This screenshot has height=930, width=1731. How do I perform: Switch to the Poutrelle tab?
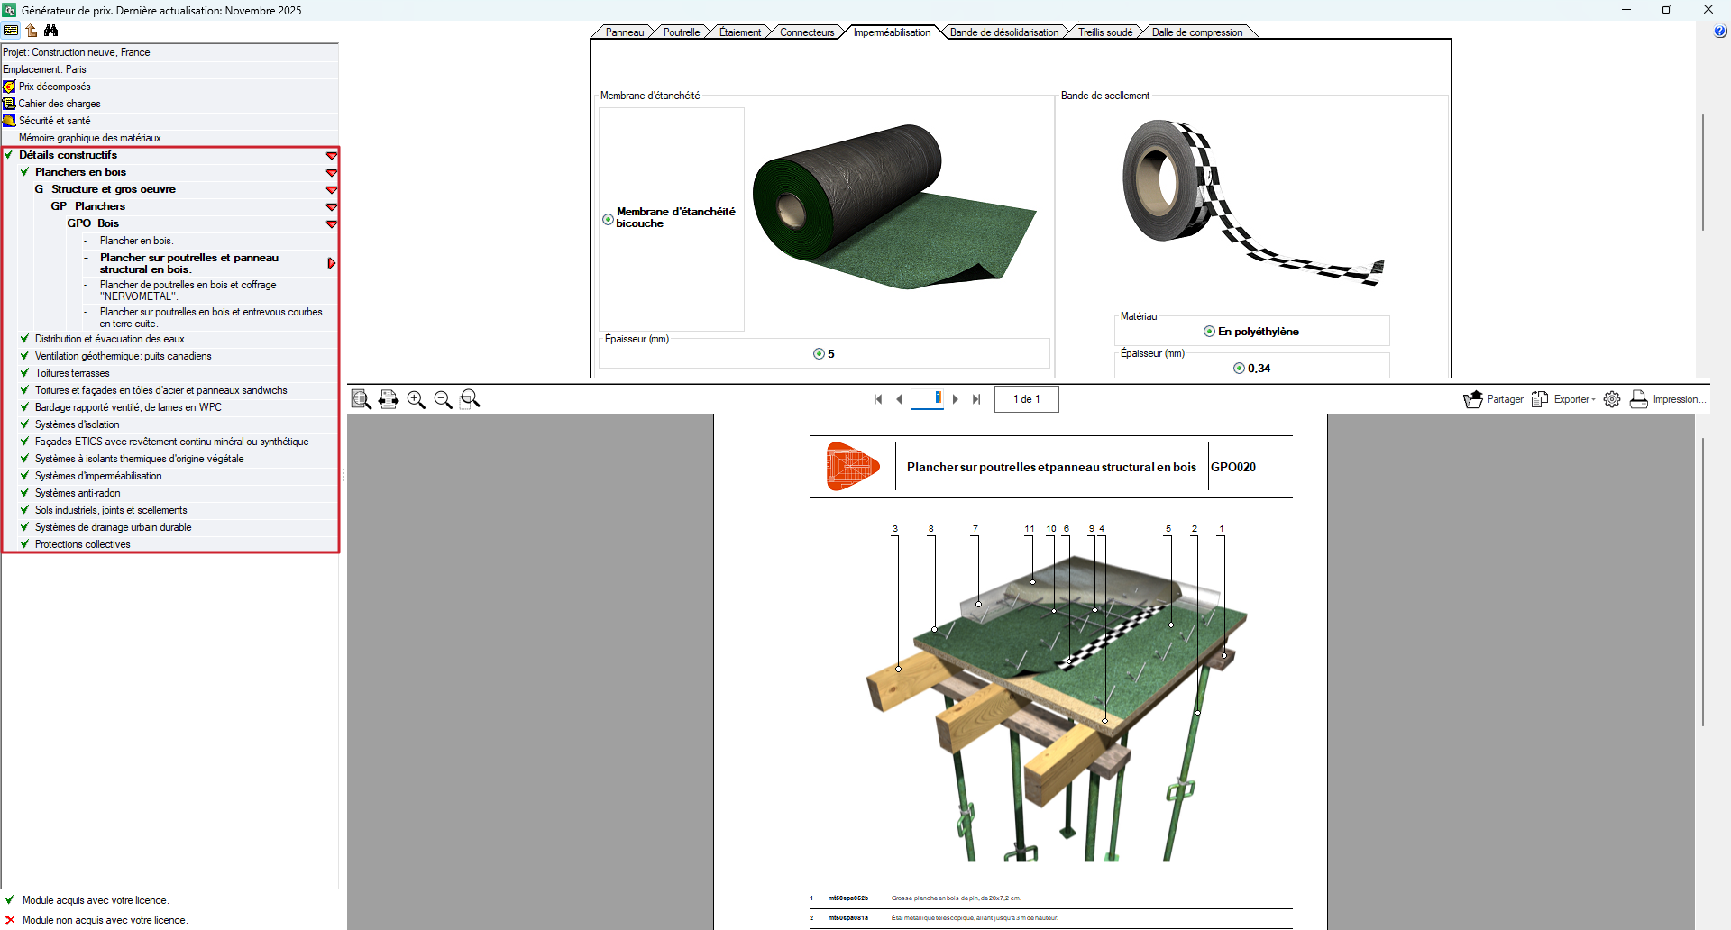click(x=681, y=32)
